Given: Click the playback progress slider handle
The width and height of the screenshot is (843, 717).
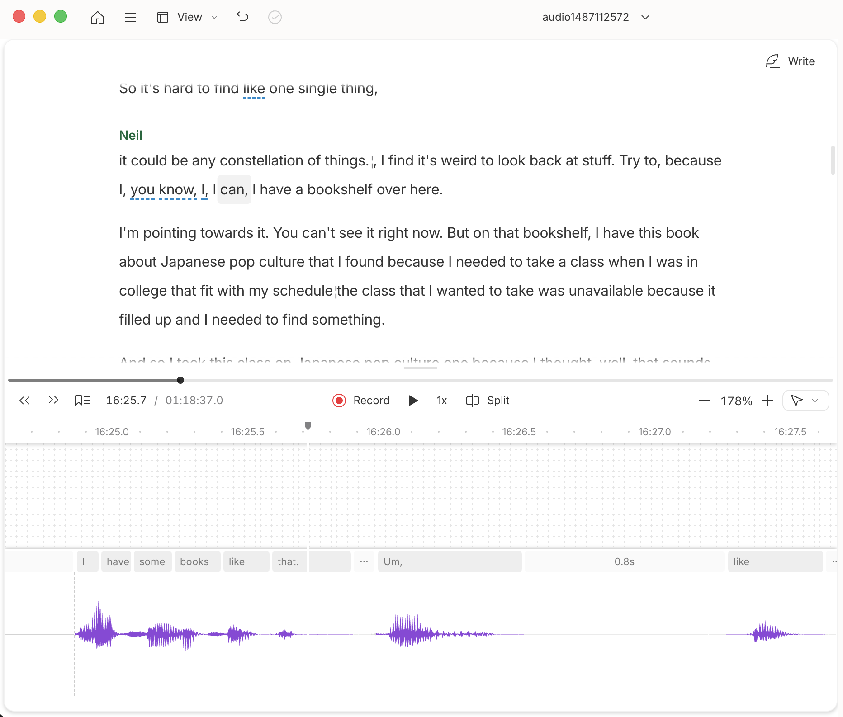Looking at the screenshot, I should pyautogui.click(x=180, y=380).
